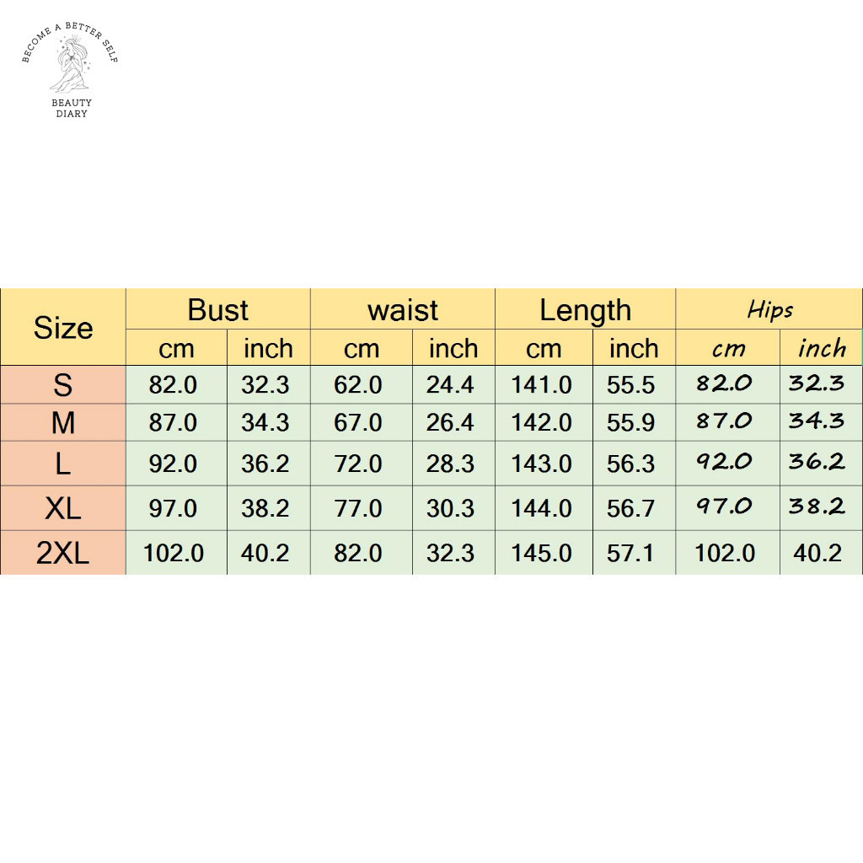Click the 24.4 waist inch value

click(x=450, y=385)
